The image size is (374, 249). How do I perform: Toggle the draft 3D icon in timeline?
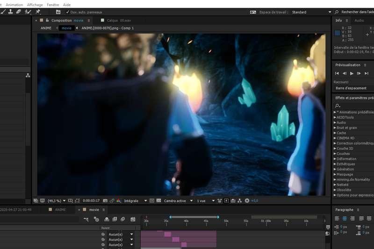point(97,219)
